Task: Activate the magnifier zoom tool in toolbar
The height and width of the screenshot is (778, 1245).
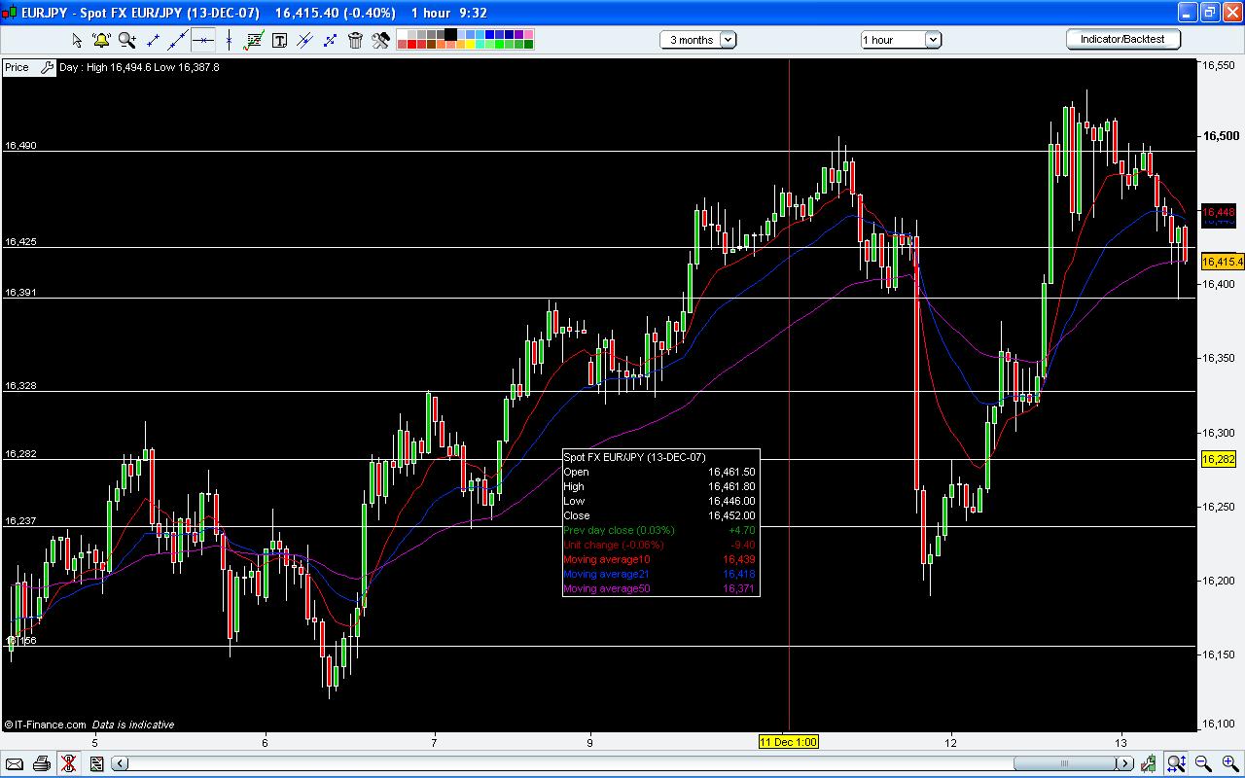Action: tap(127, 40)
